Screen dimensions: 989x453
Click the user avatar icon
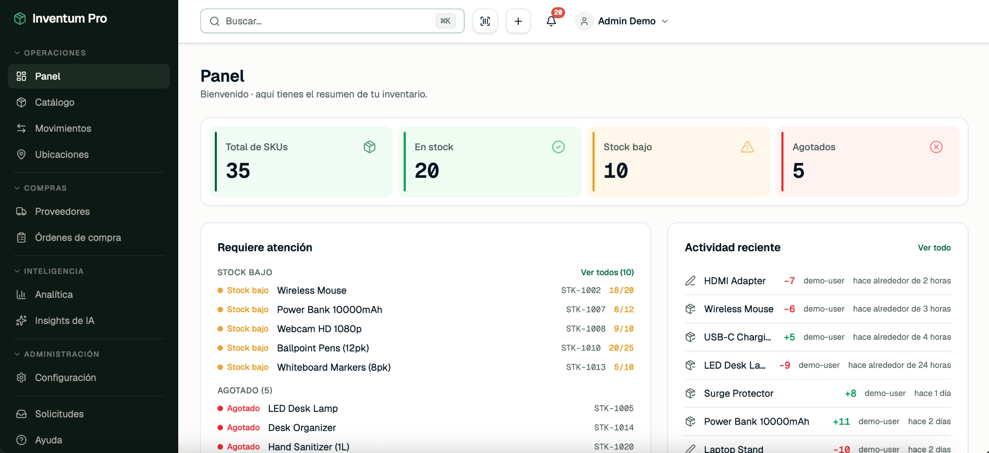click(584, 21)
